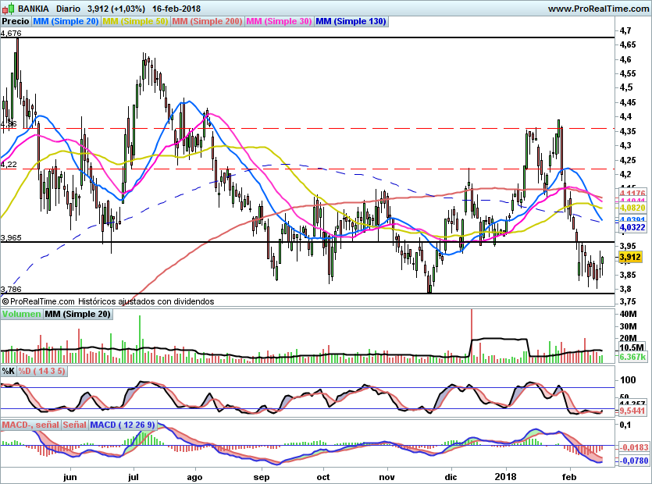Click the 2018 marker on the time axis
The image size is (652, 484).
pyautogui.click(x=504, y=475)
